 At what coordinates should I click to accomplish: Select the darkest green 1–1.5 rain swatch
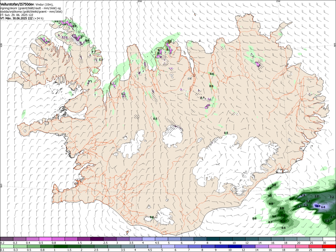[61, 246]
